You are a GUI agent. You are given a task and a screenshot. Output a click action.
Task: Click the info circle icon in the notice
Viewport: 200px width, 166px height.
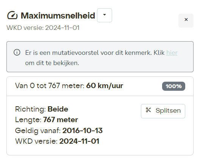click(17, 53)
